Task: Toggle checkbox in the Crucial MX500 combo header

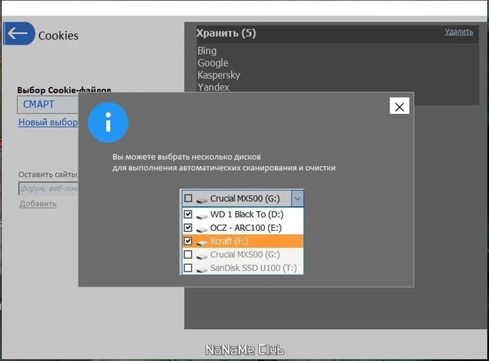Action: point(188,198)
